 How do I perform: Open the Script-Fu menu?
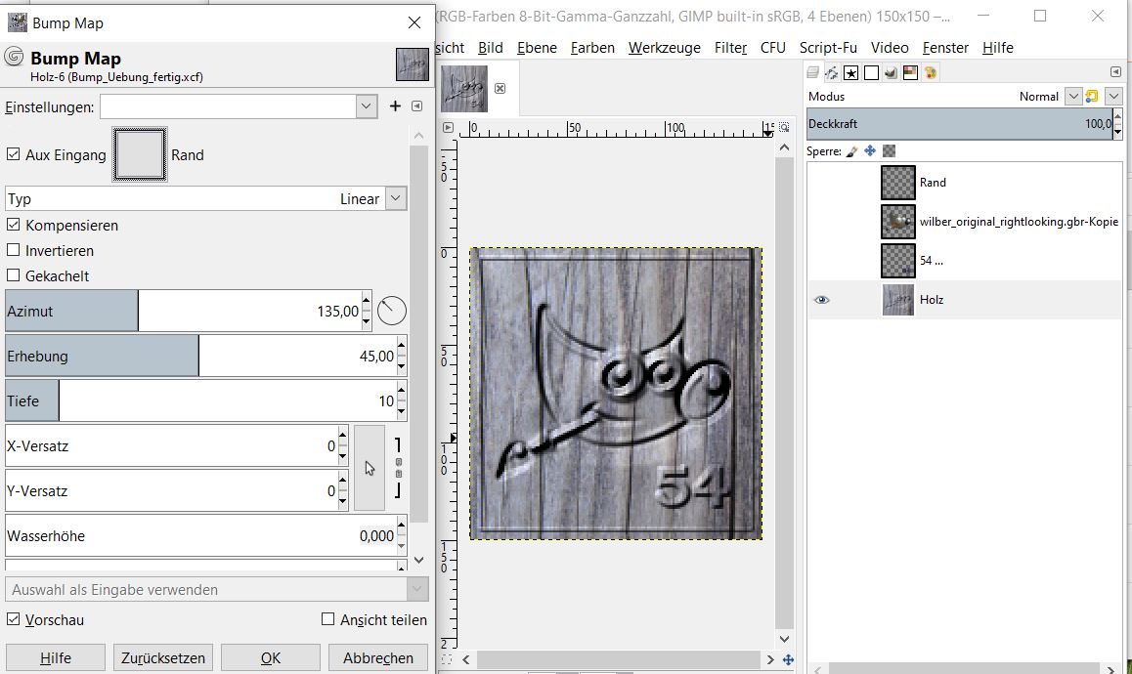pyautogui.click(x=828, y=47)
